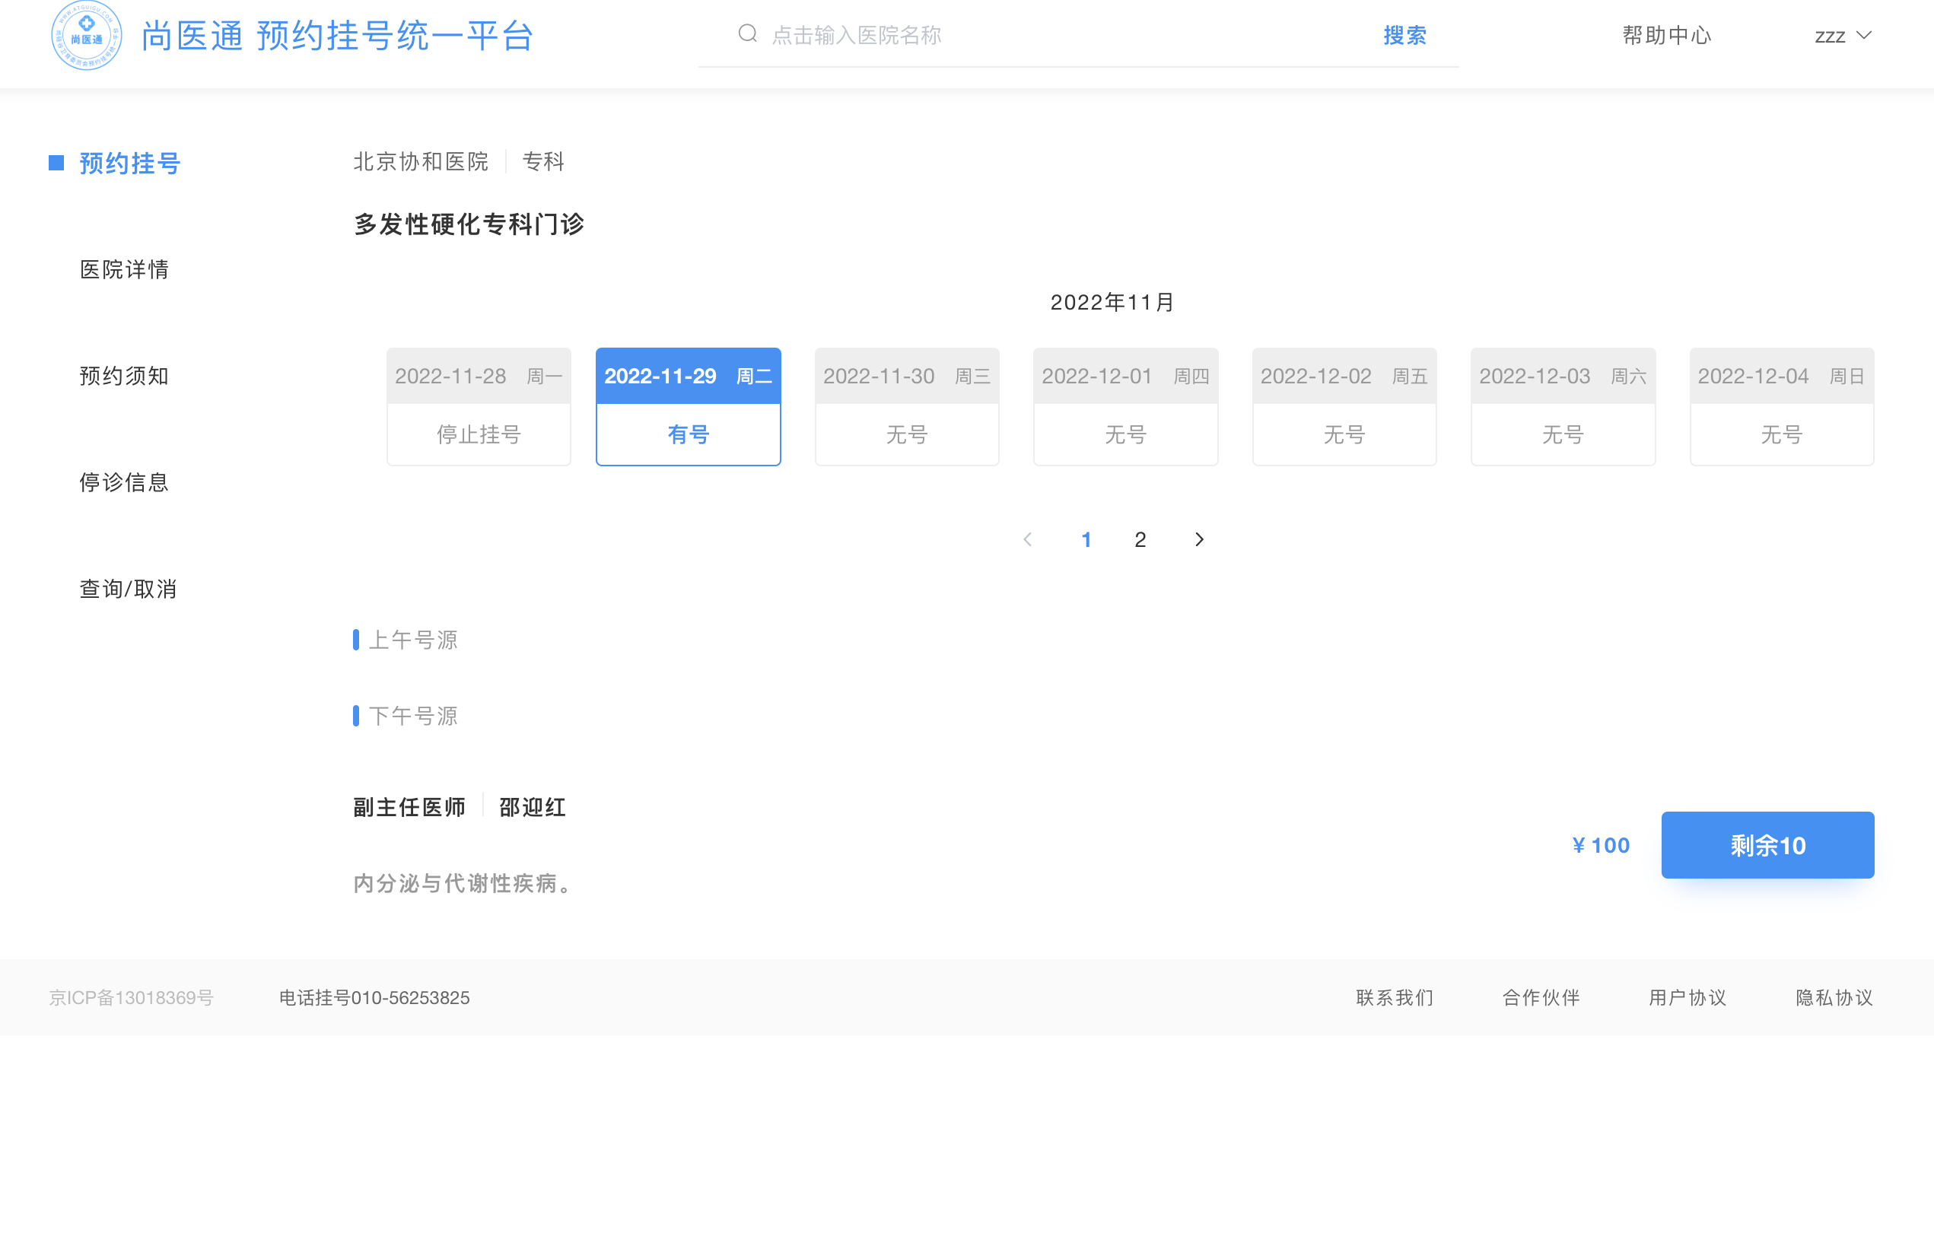Image resolution: width=1934 pixels, height=1249 pixels.
Task: Select date card 2022-12-04 周日
Action: coord(1782,406)
